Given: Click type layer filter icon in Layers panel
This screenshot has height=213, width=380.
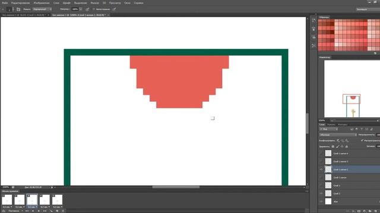Looking at the screenshot, I should point(362,129).
